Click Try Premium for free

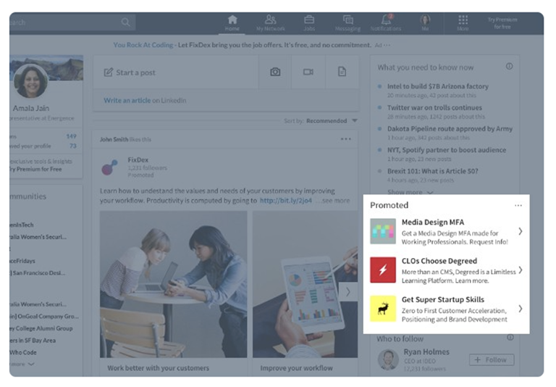click(x=502, y=23)
